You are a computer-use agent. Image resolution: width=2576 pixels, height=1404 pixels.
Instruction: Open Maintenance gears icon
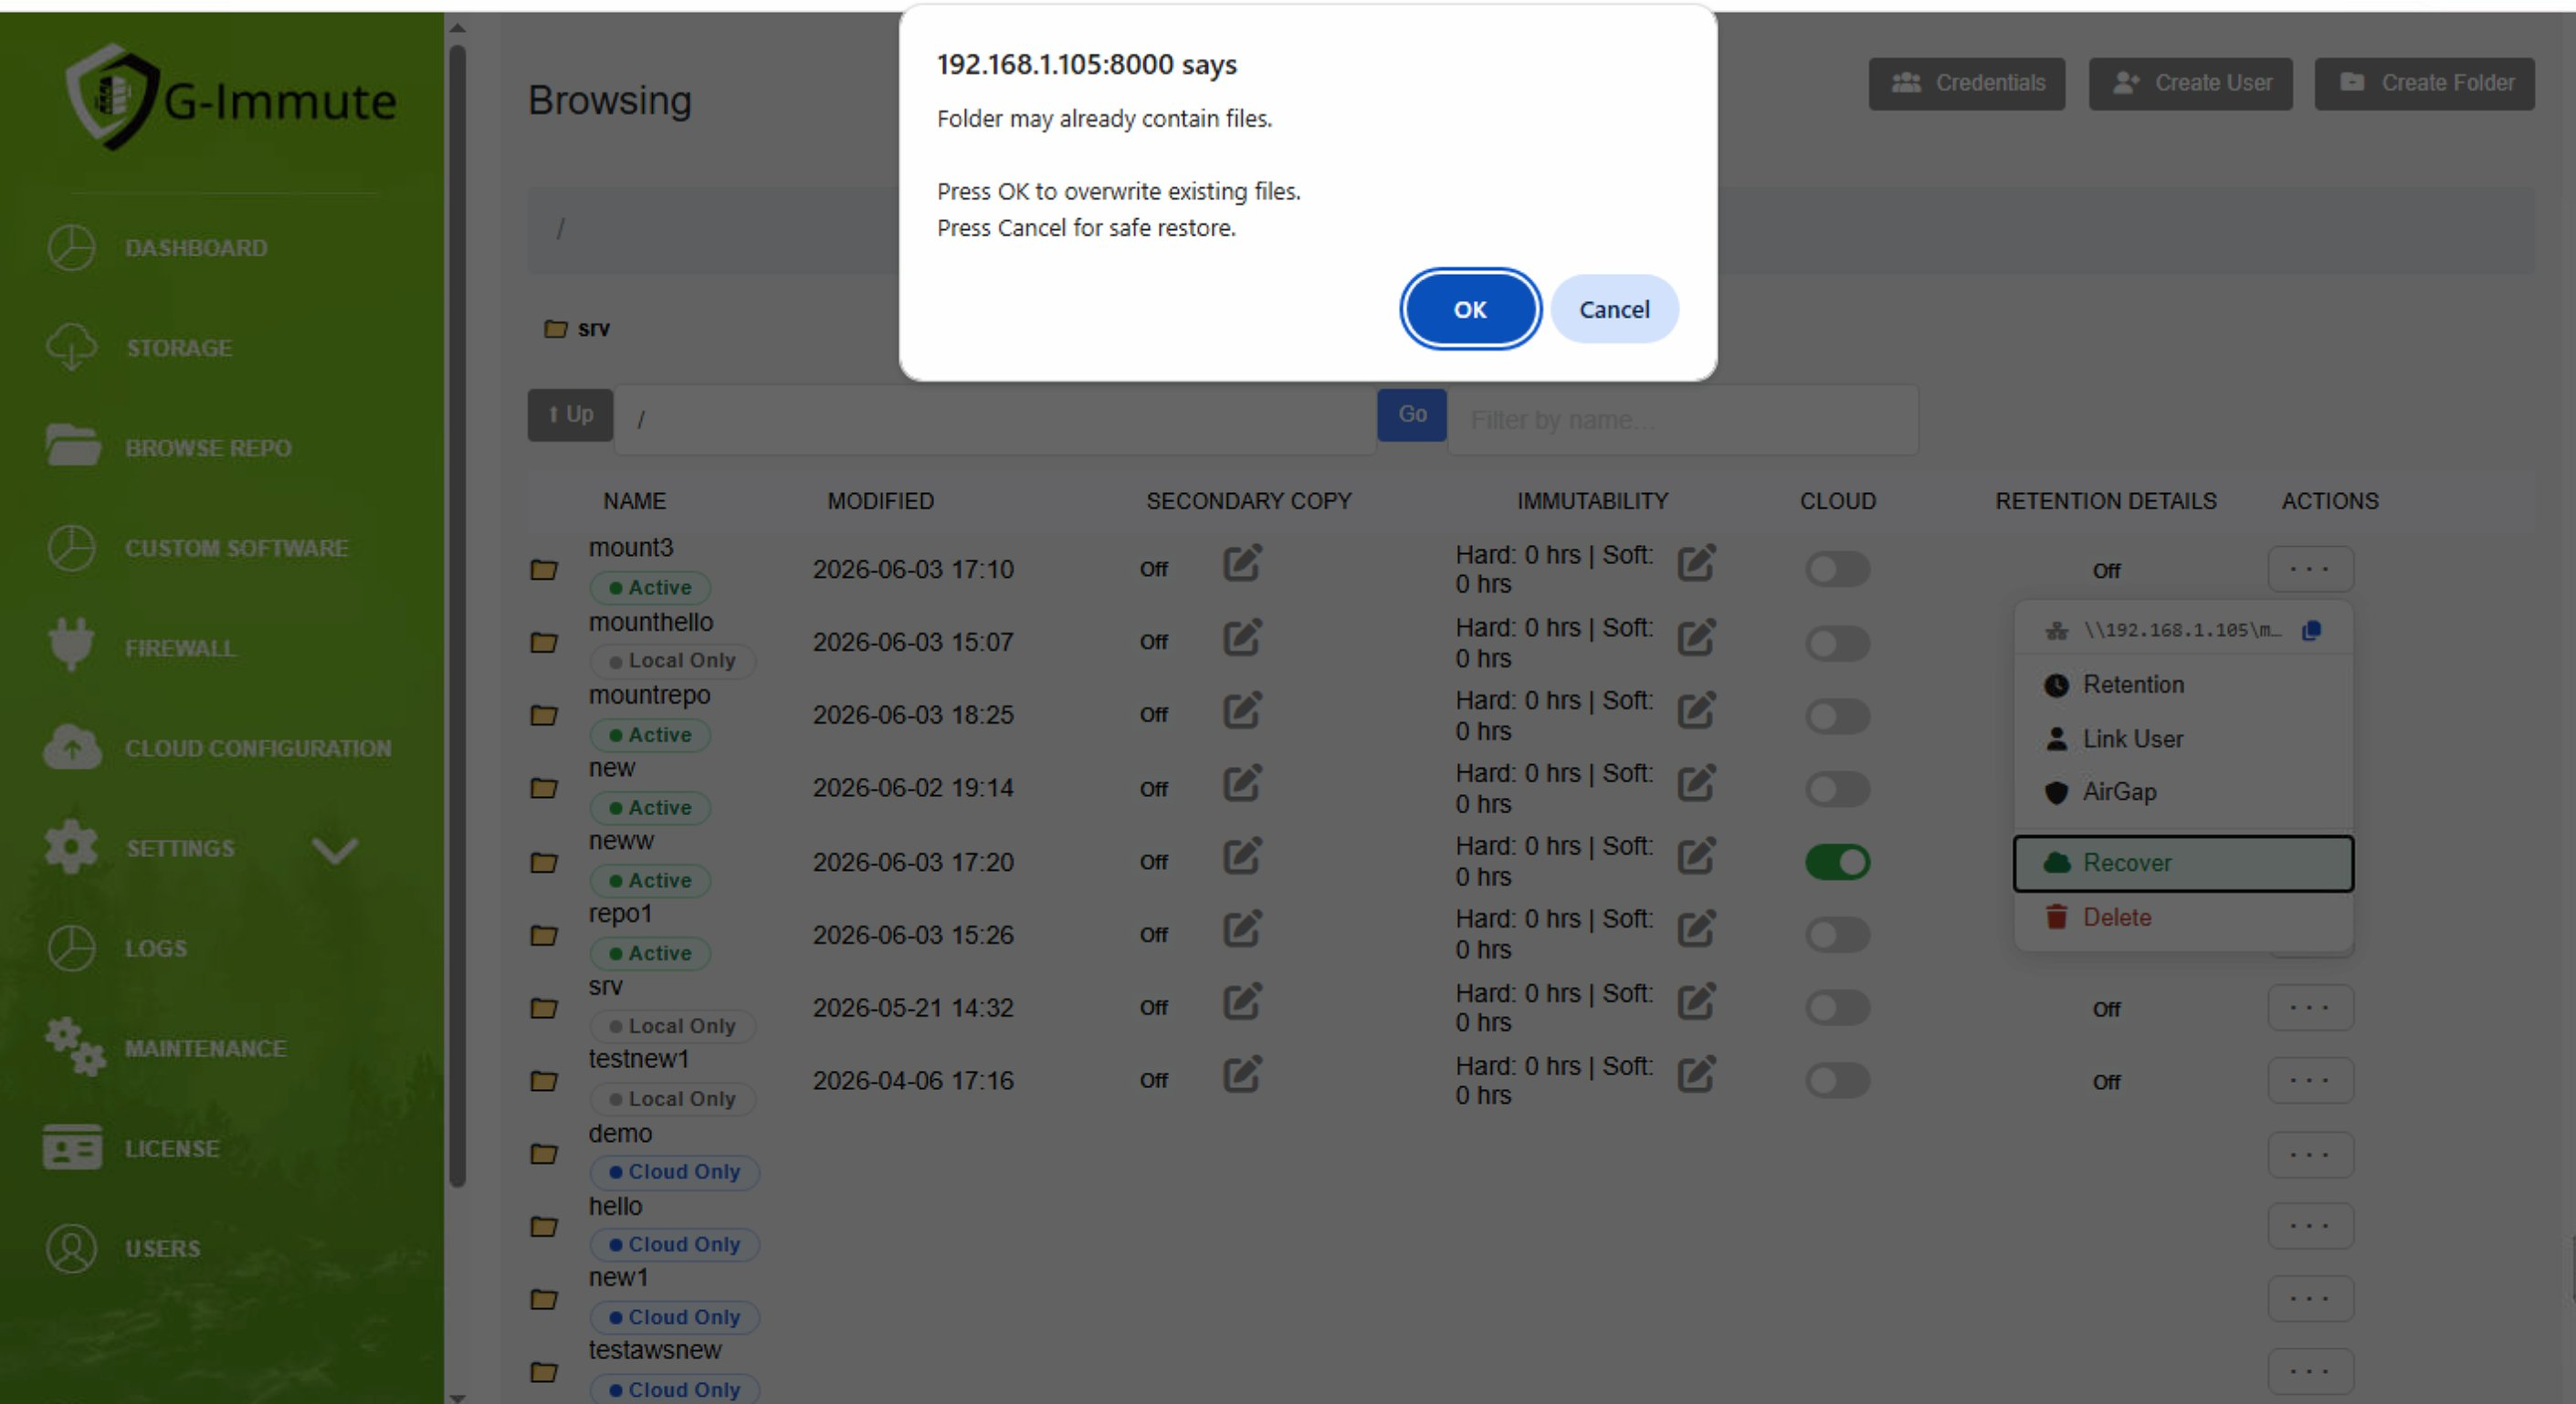click(x=74, y=1047)
